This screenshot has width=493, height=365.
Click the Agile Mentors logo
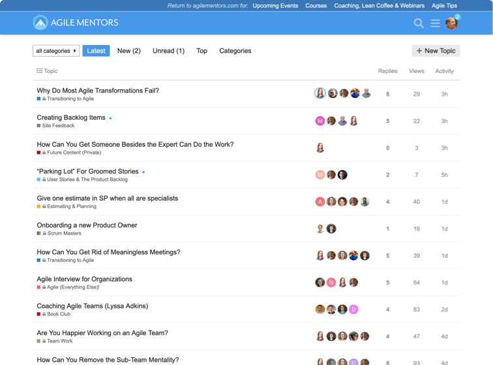(76, 23)
